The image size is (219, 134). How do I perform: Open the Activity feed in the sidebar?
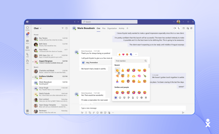(27, 28)
